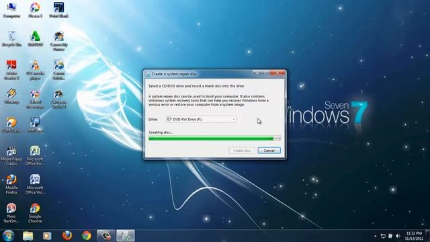The height and width of the screenshot is (242, 430).
Task: Select the Nero StartSmart desktop shortcut
Action: pyautogui.click(x=11, y=213)
